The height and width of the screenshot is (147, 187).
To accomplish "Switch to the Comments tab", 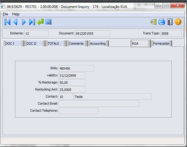I will pos(77,44).
